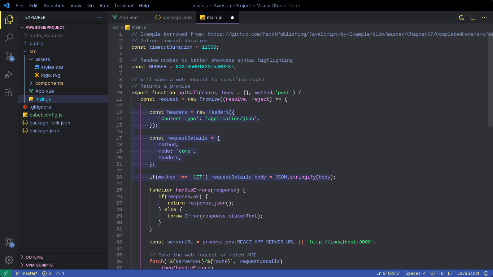The height and width of the screenshot is (277, 493).
Task: Click the VS Code logo icon
Action: (x=6, y=5)
